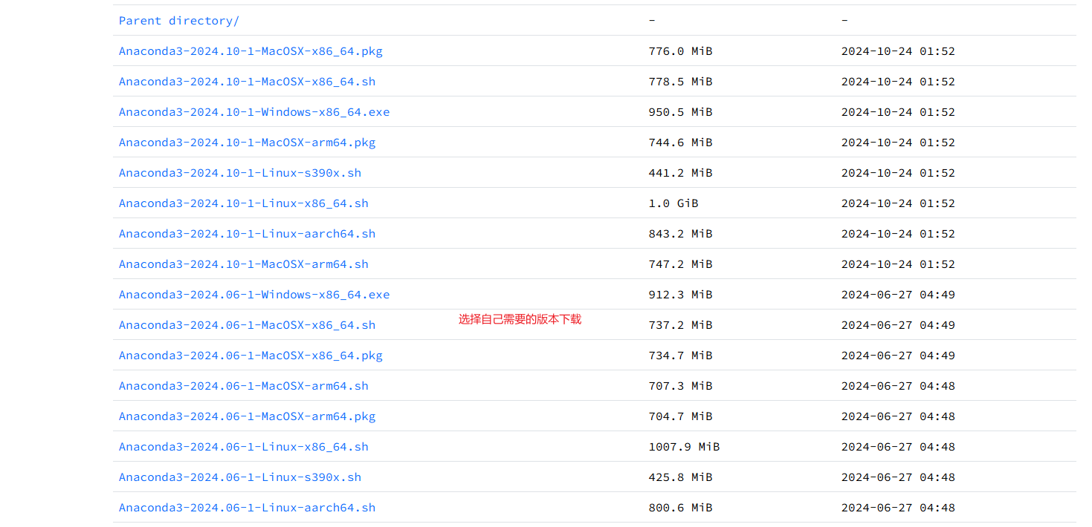Download Anaconda3-2024.06-1-Windows-x86_64.exe

pyautogui.click(x=254, y=295)
